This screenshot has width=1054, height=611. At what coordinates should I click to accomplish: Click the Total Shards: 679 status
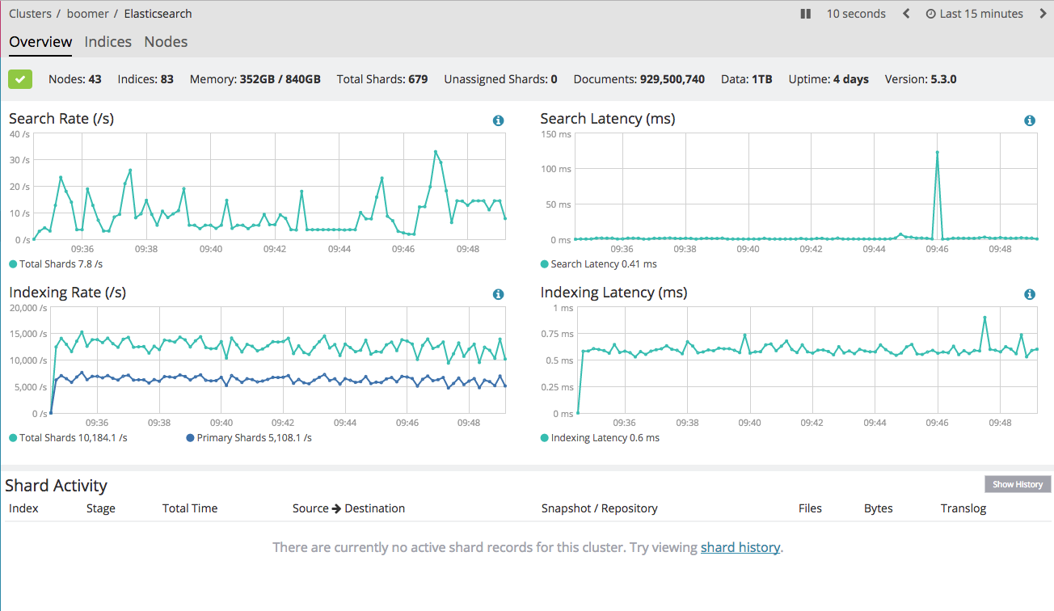coord(382,79)
